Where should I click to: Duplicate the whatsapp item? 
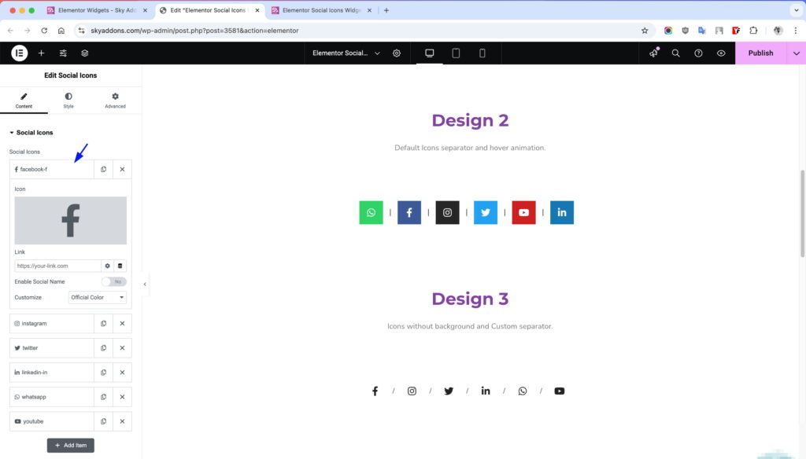[x=103, y=397]
